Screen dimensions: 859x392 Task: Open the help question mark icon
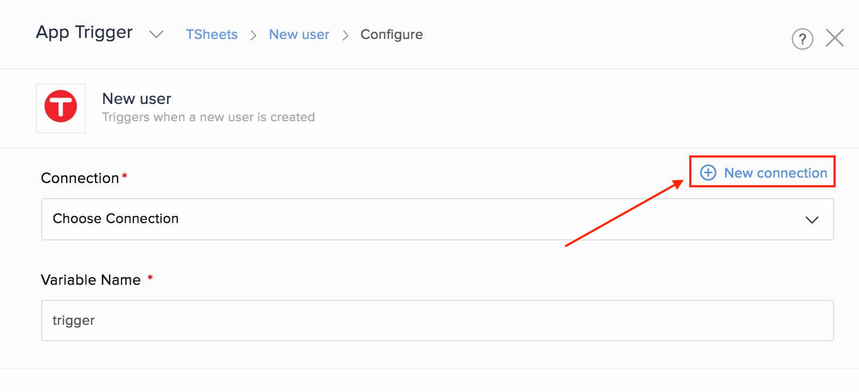(802, 39)
